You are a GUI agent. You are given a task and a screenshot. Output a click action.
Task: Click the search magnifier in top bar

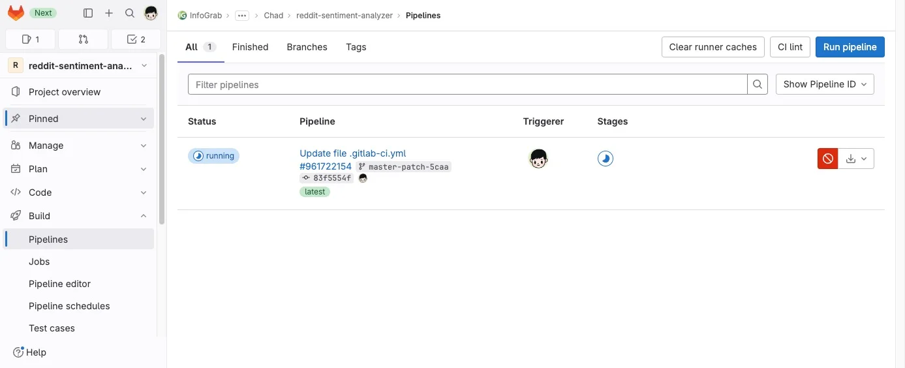(130, 13)
